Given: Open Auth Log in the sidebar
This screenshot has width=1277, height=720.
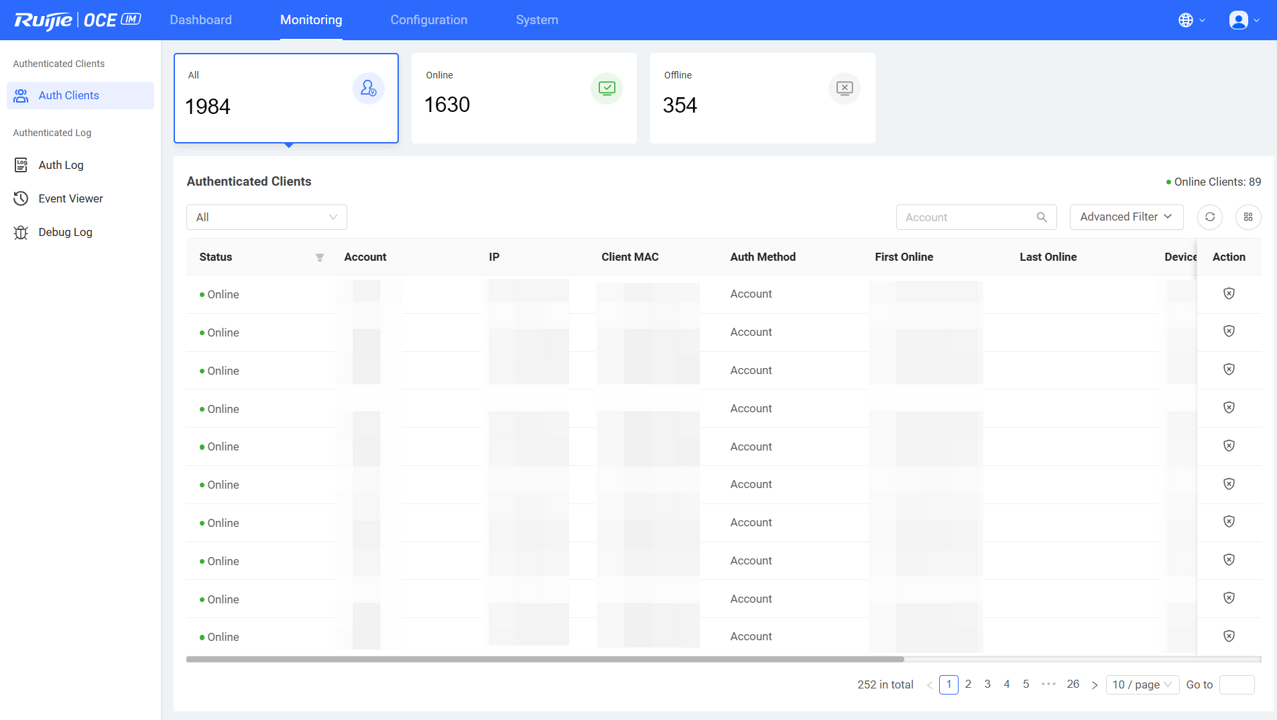Looking at the screenshot, I should [80, 165].
